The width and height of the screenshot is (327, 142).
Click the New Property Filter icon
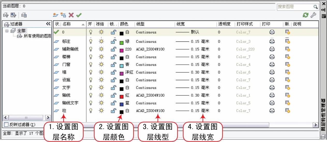tap(6, 15)
